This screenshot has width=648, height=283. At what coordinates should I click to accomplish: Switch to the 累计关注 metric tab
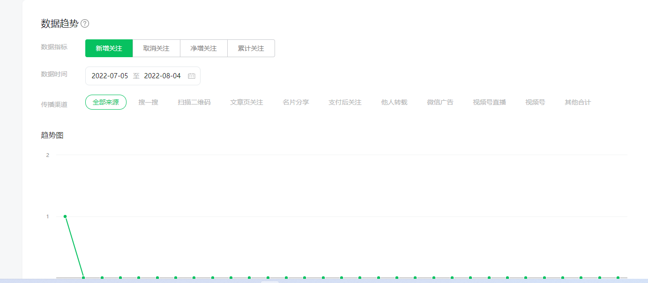(251, 48)
